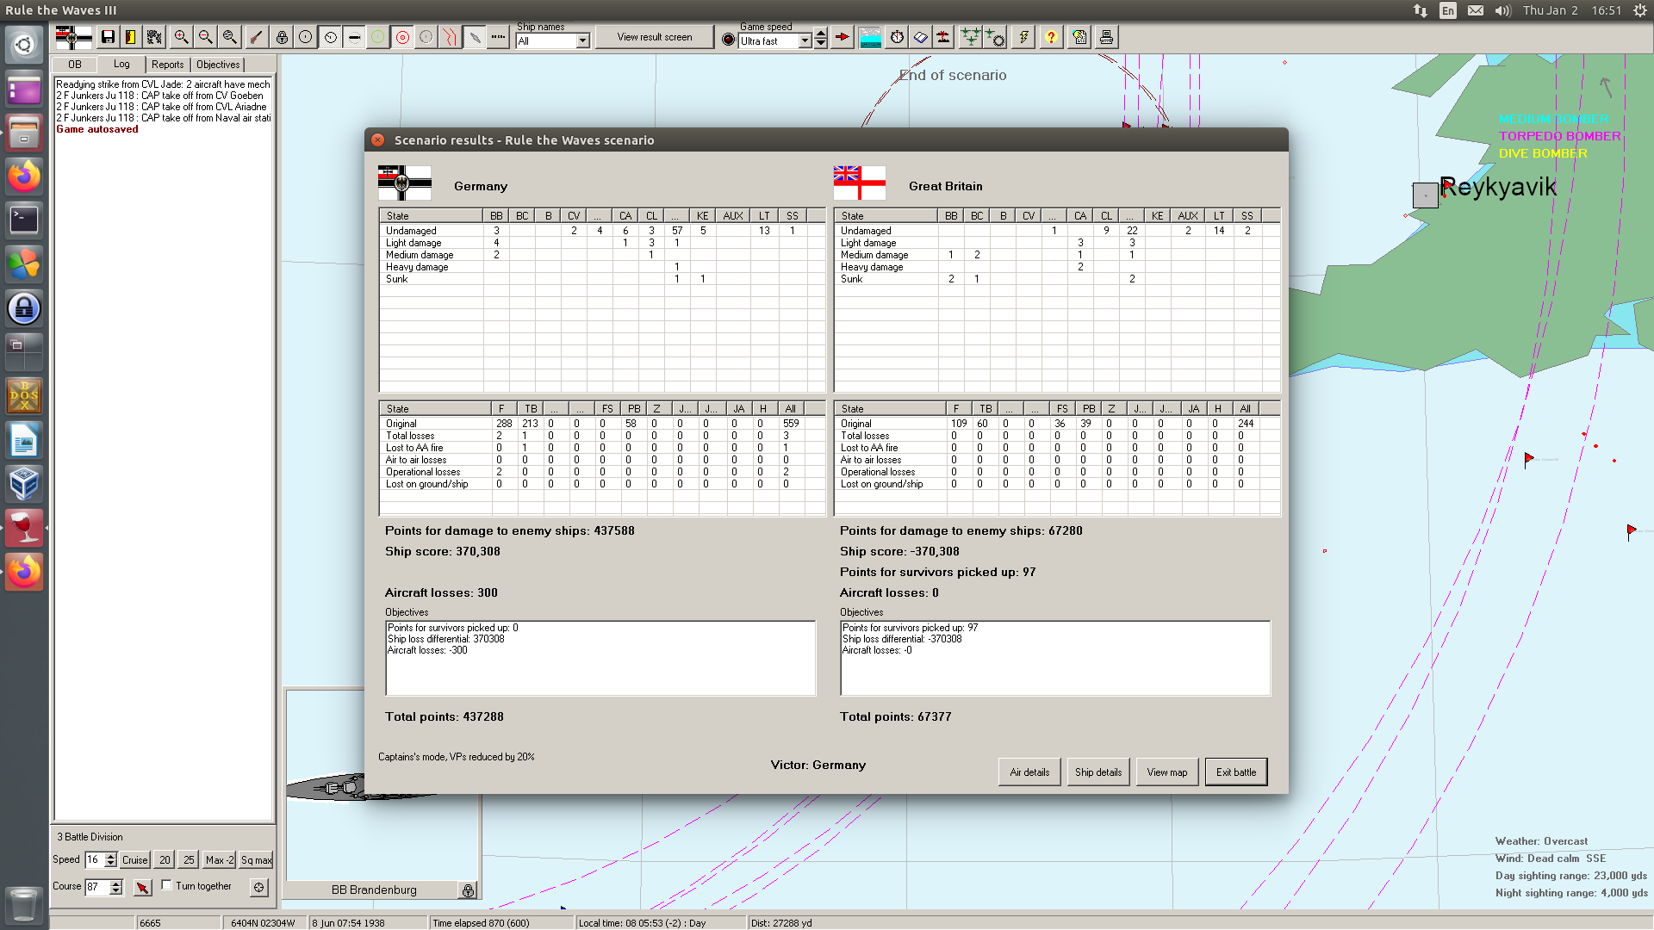Click the three green aircraft formation icon
Viewport: 1654px width, 930px height.
(971, 37)
